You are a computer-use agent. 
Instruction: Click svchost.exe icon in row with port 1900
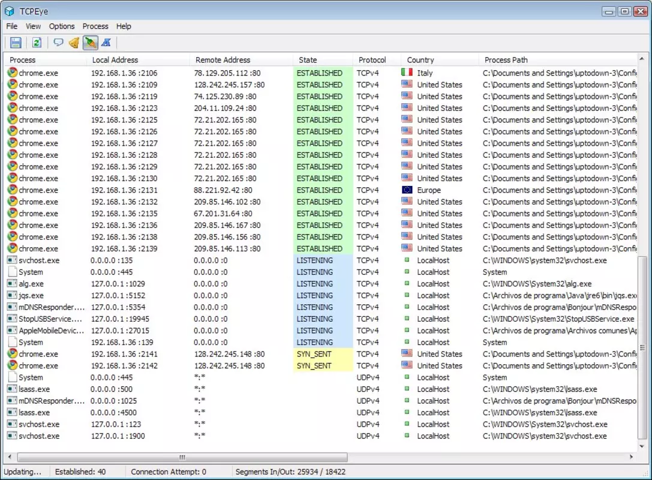[x=12, y=436]
